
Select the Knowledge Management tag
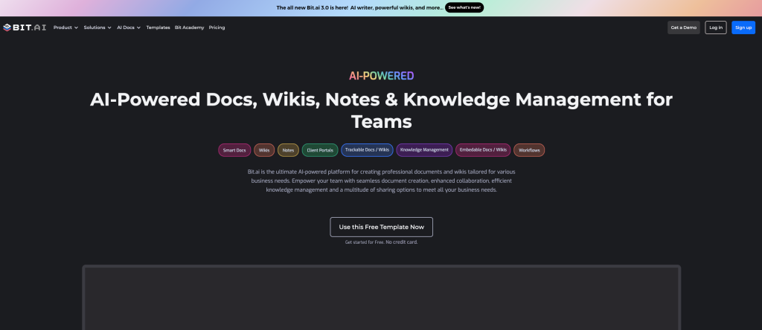click(424, 150)
